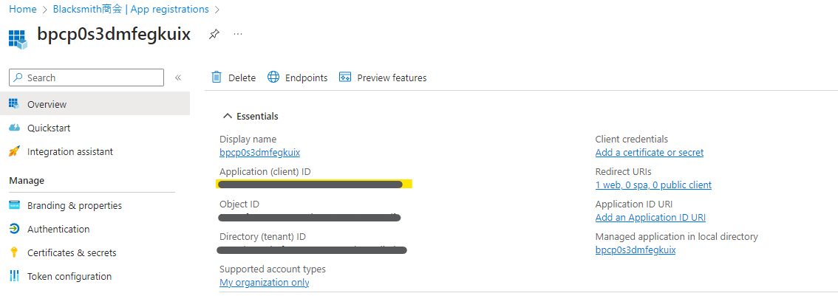The image size is (838, 296).
Task: Collapse the sidebar menu with double chevron
Action: click(x=178, y=78)
